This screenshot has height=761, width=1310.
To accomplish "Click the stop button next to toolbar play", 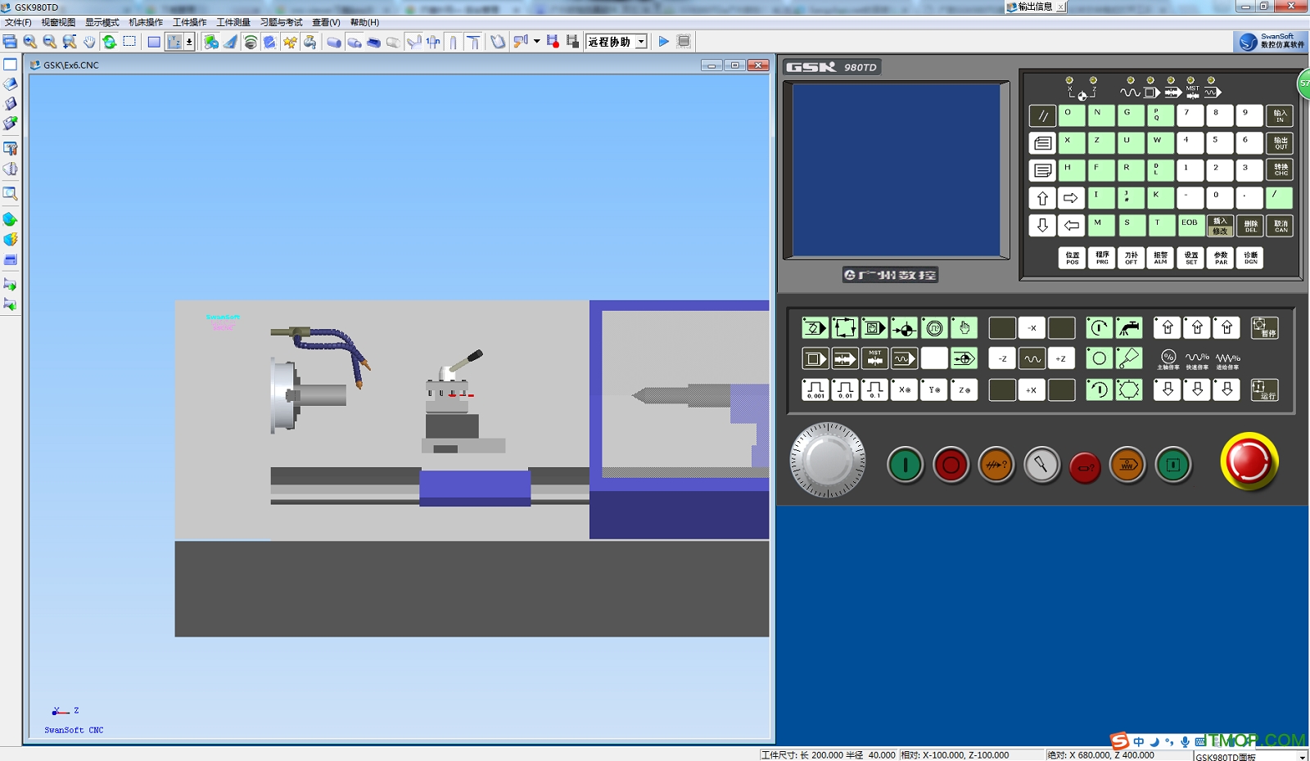I will click(x=684, y=42).
